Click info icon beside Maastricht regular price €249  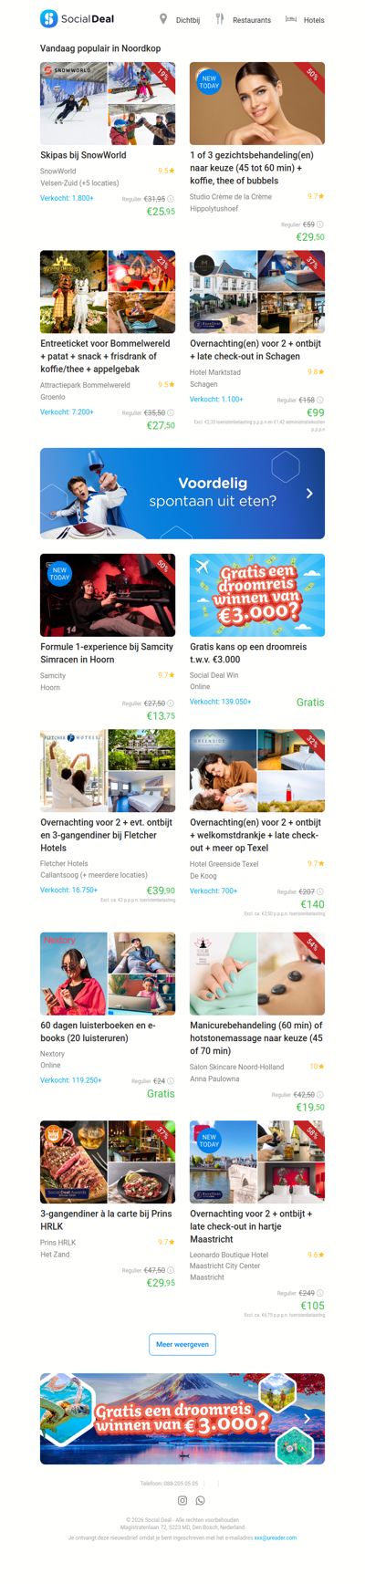[320, 1293]
